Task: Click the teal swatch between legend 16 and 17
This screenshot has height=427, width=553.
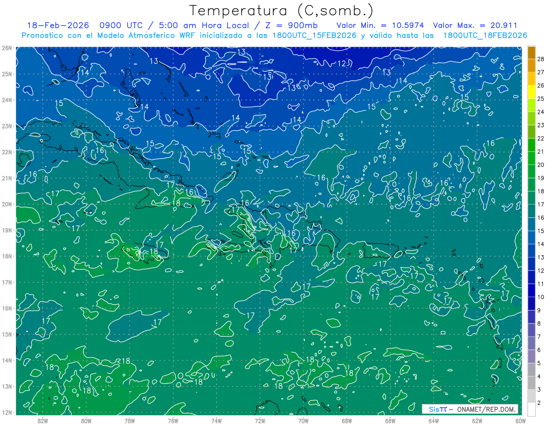Action: [531, 211]
